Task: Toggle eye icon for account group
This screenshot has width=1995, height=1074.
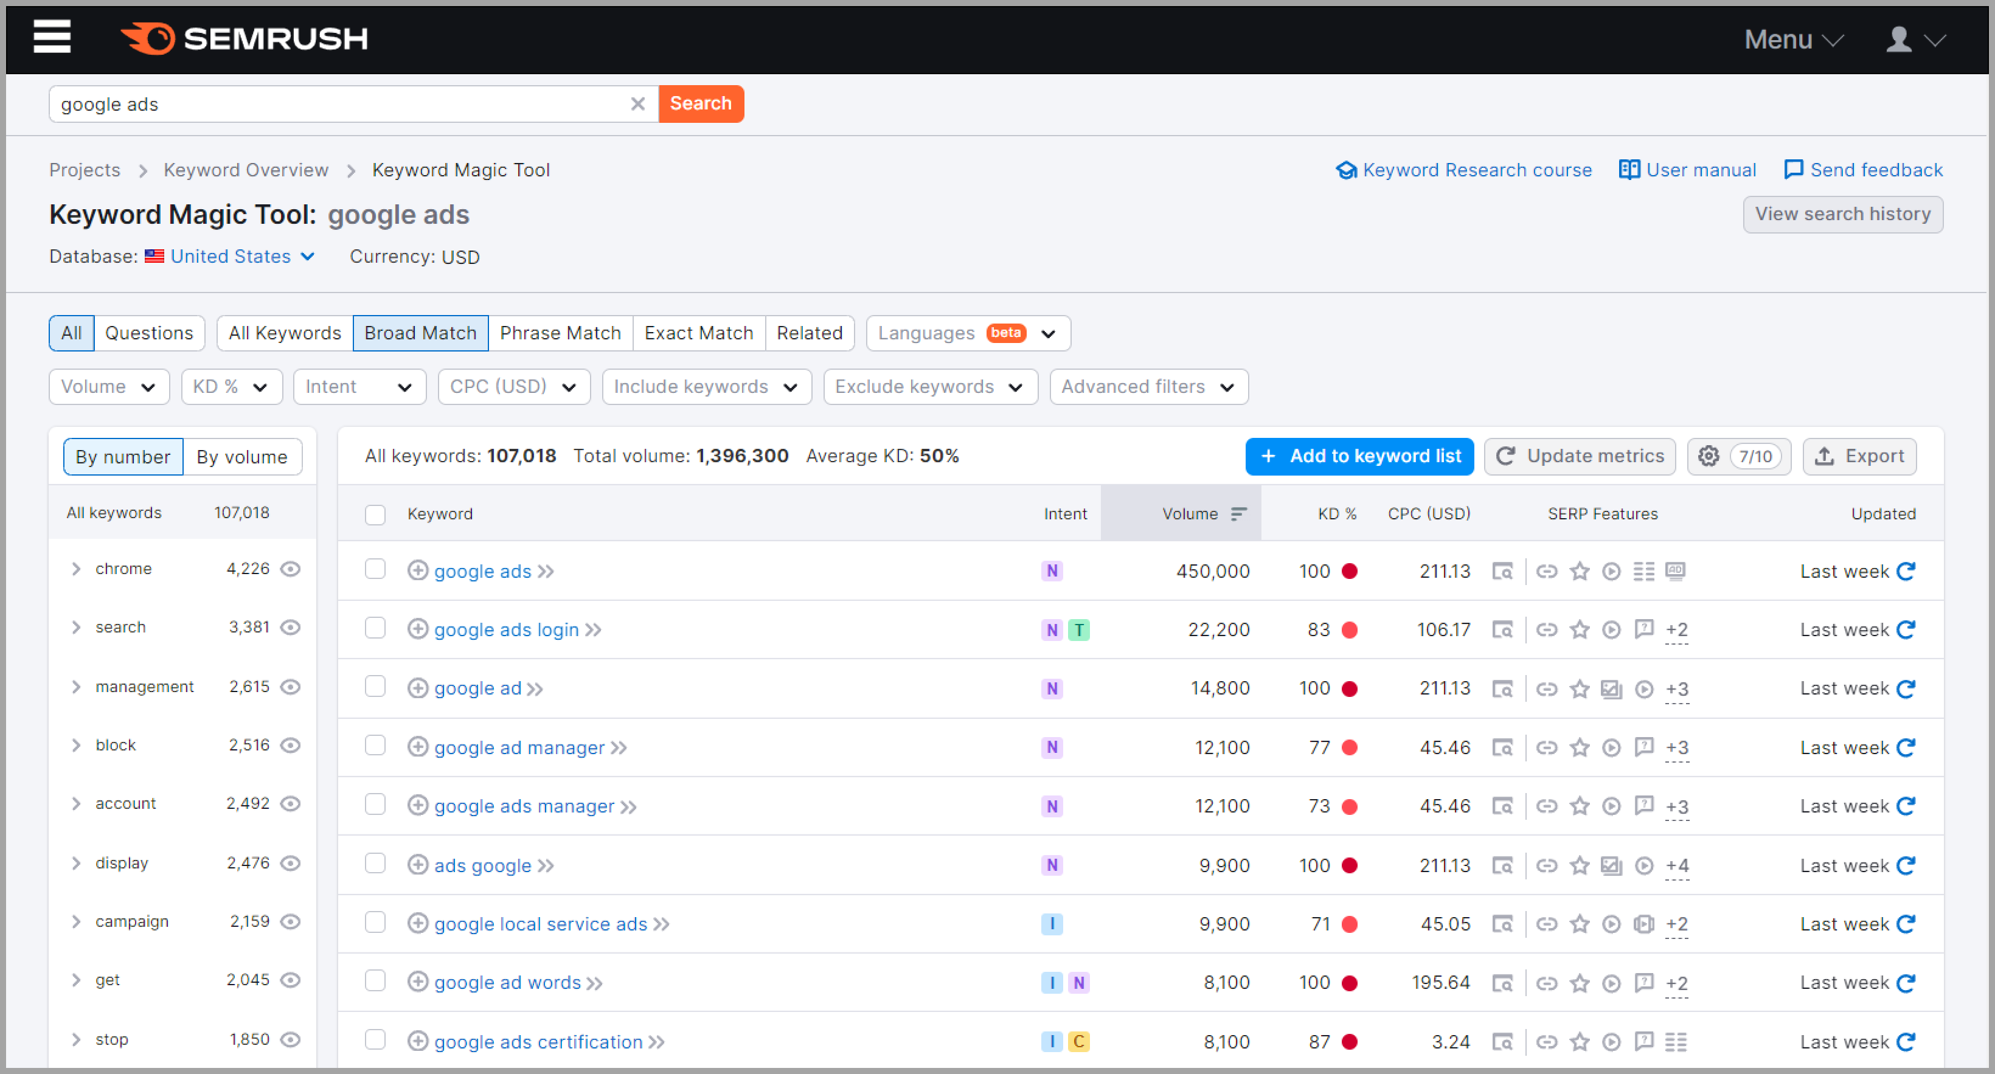Action: pyautogui.click(x=290, y=804)
